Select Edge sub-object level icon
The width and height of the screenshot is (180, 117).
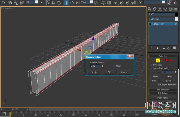[158, 60]
